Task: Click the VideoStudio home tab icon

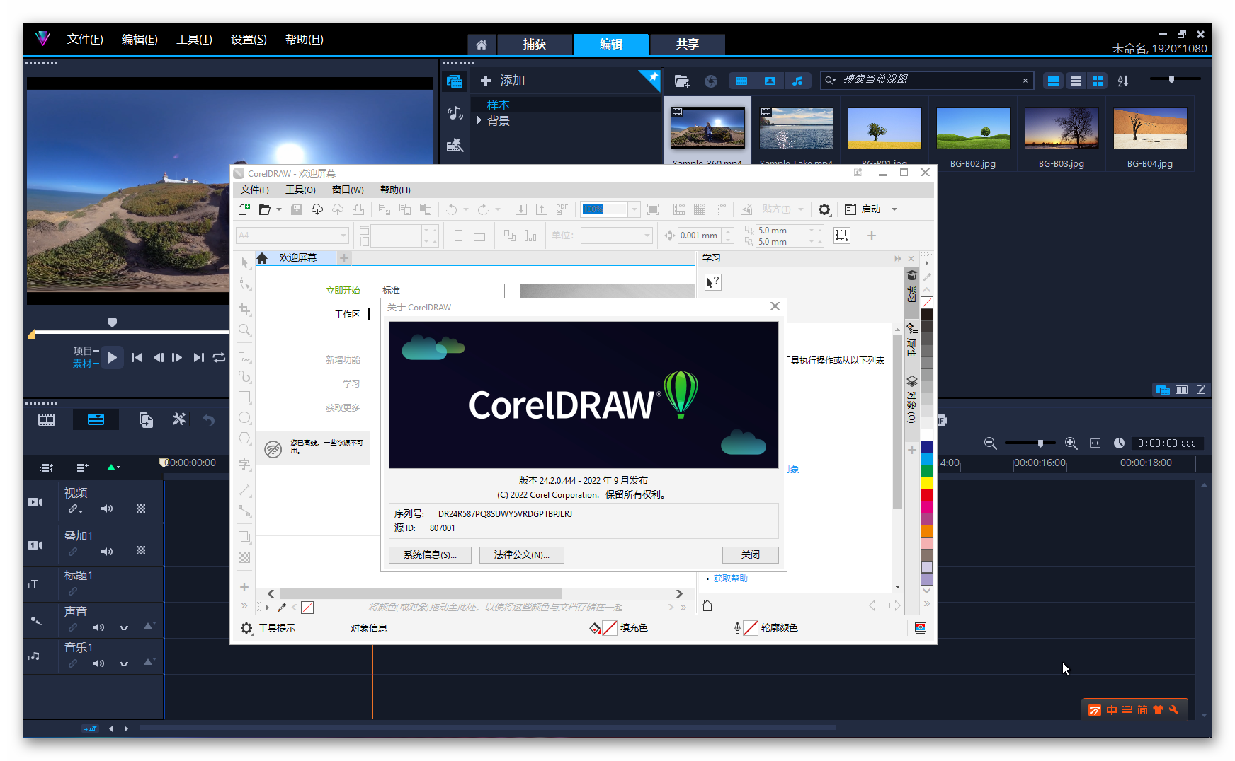Action: pos(482,45)
